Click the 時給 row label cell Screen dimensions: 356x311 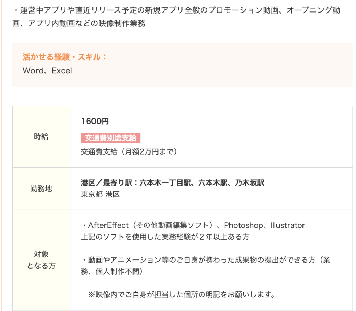pyautogui.click(x=41, y=137)
